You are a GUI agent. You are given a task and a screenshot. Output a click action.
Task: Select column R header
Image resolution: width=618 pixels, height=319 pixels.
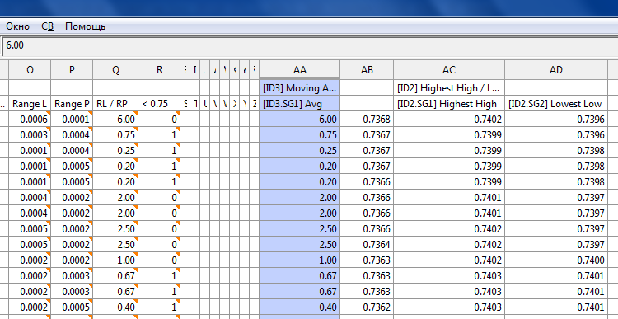click(x=159, y=70)
